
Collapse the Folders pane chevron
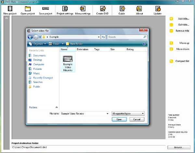tap(56, 107)
